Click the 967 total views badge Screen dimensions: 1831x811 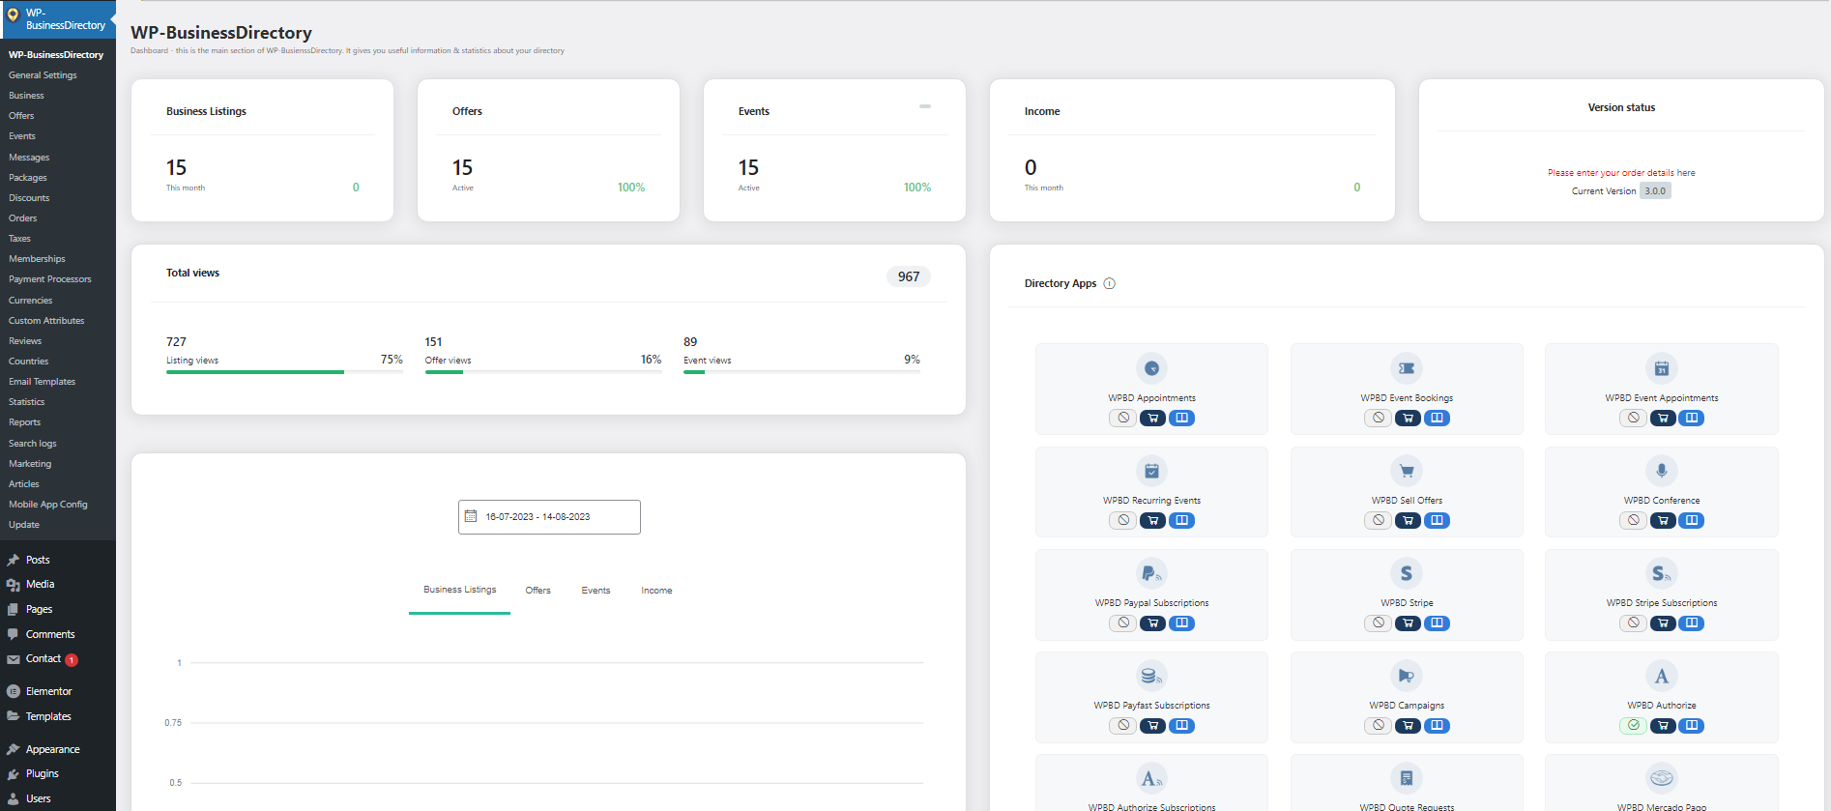[909, 276]
